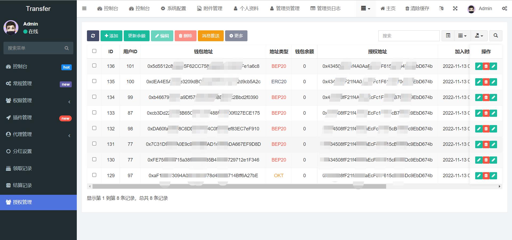Click the fullscreen expand icon in header
The width and height of the screenshot is (512, 240).
pos(455,9)
